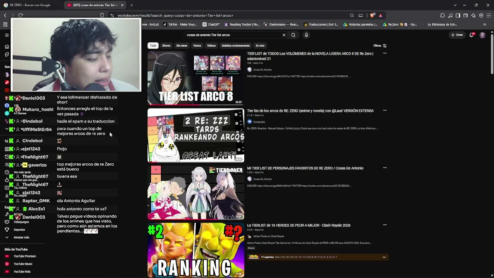Image resolution: width=494 pixels, height=278 pixels.
Task: Click the Cosas De Antonio avatar under first video
Action: coord(249,69)
